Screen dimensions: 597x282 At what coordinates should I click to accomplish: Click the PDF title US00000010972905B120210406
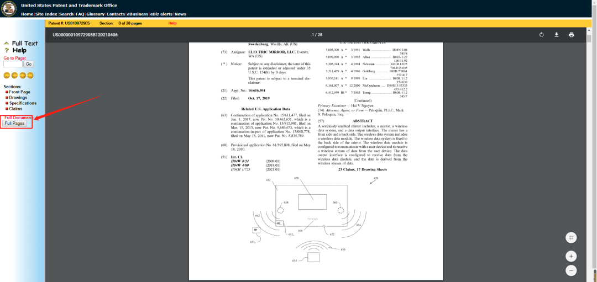[85, 35]
